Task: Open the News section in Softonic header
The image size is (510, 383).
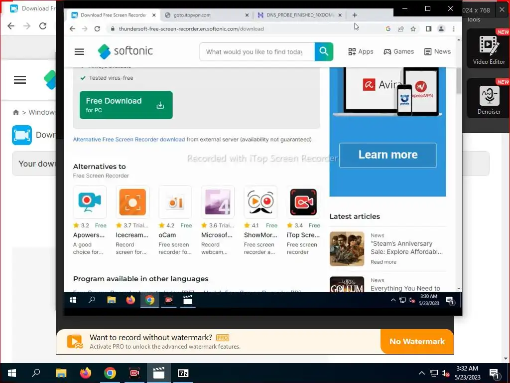Action: click(x=437, y=51)
